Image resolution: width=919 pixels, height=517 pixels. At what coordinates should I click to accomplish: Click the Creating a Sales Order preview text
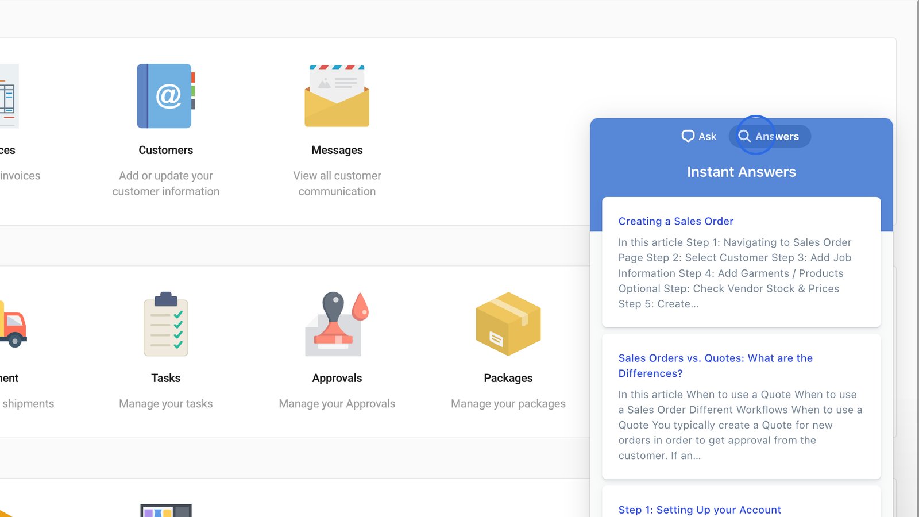[735, 273]
